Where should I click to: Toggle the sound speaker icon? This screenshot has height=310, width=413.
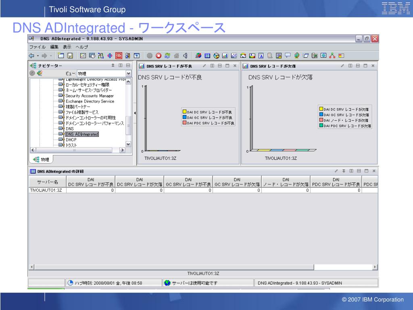click(x=186, y=56)
